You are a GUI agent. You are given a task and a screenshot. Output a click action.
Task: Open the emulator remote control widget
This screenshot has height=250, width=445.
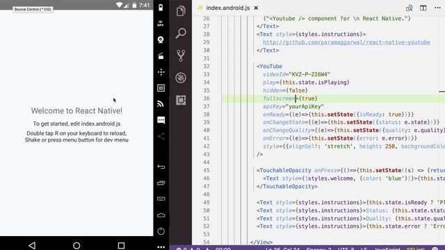pos(161,72)
